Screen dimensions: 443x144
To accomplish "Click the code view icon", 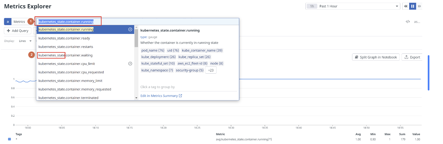I will click(408, 22).
